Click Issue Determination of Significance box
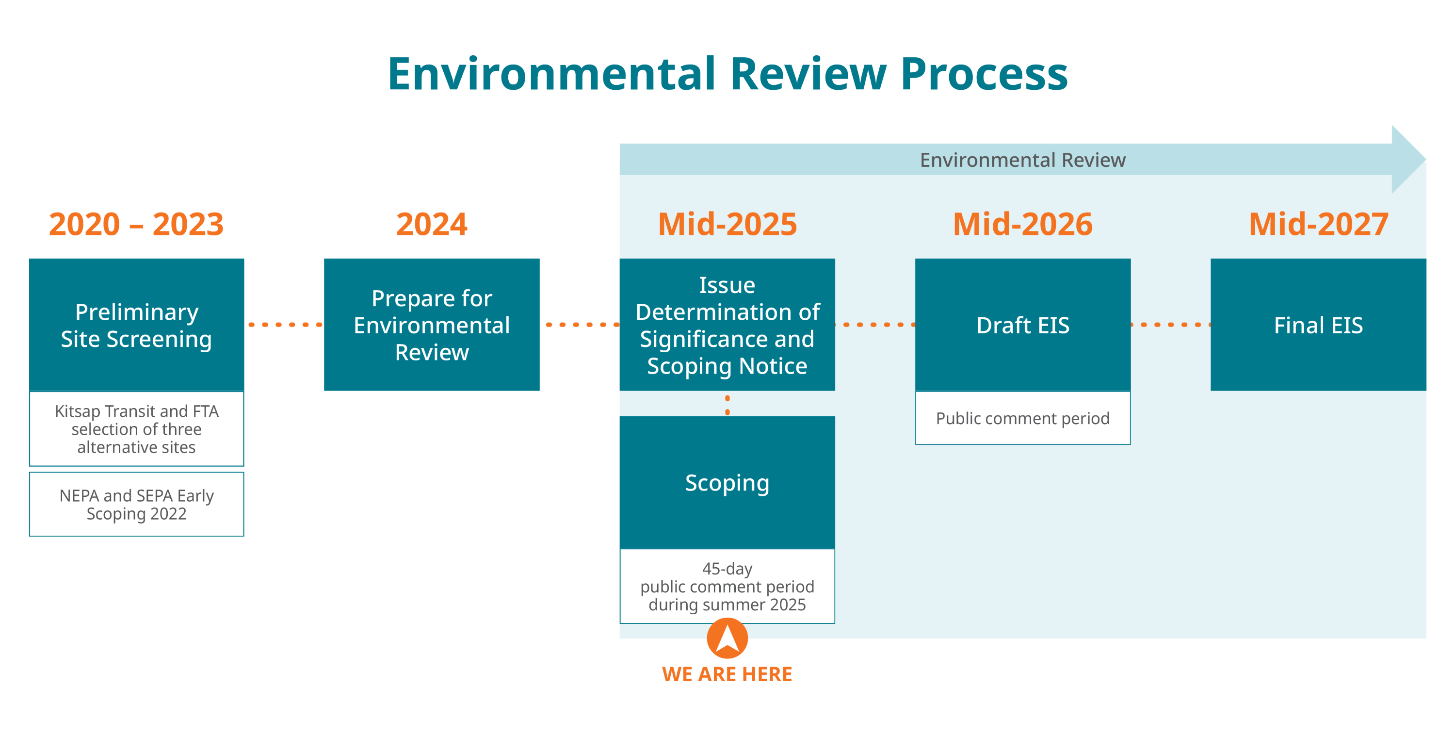Viewport: 1455px width, 738px height. click(727, 325)
